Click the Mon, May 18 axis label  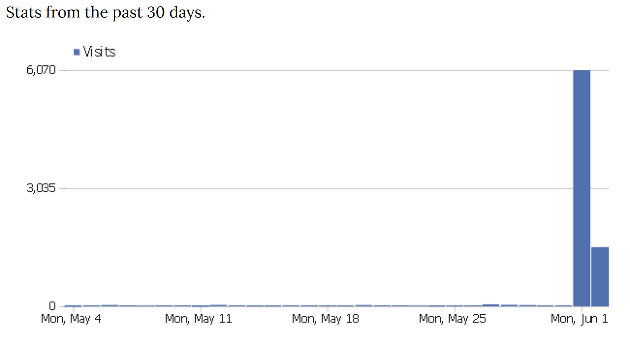point(325,319)
